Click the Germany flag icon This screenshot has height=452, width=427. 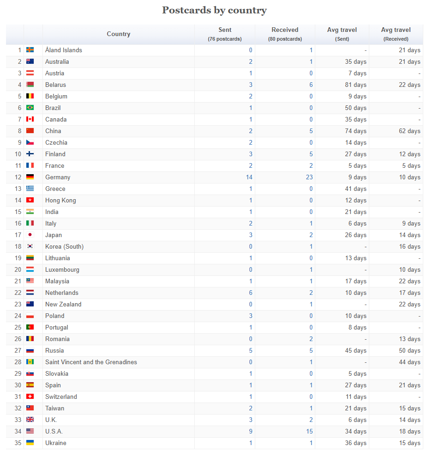point(30,177)
